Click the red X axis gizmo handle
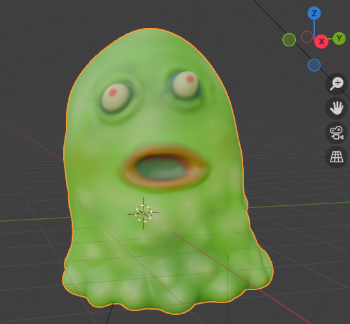The width and height of the screenshot is (350, 324). coord(321,42)
